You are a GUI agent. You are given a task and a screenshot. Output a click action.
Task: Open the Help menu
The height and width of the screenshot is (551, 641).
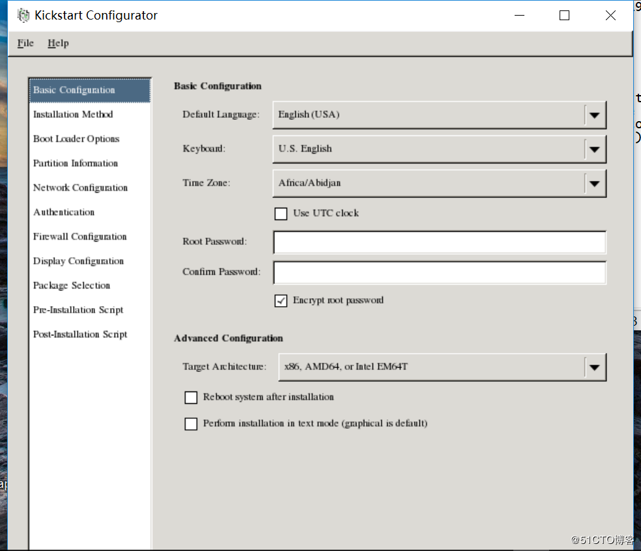point(58,43)
